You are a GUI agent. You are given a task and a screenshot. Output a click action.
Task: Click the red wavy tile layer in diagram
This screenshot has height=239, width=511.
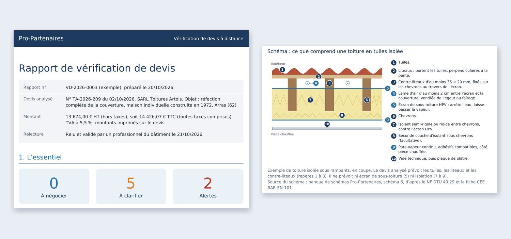[x=327, y=71]
